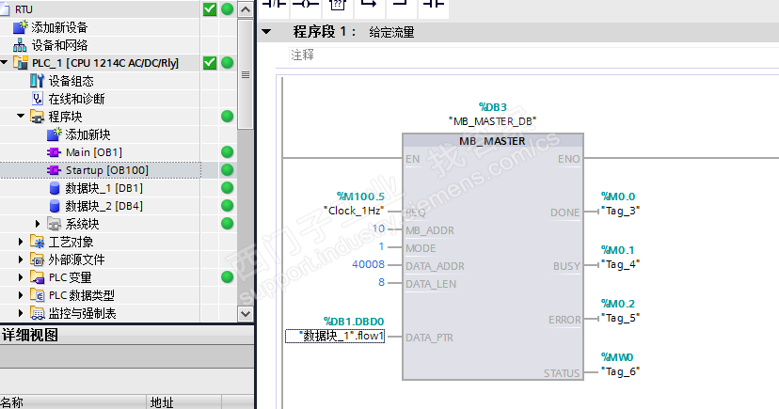
Task: Click the PLC_1 green checkmark status icon
Action: coord(210,63)
